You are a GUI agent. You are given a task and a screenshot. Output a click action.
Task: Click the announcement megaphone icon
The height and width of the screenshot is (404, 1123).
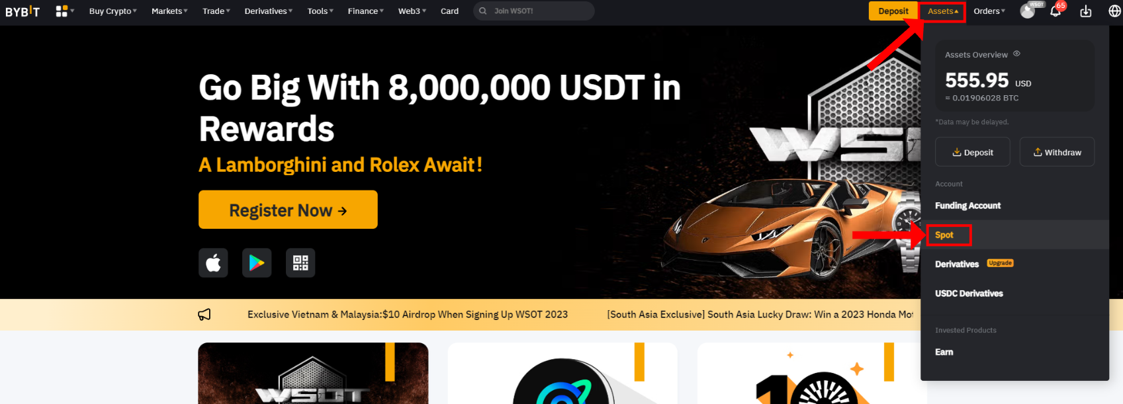[204, 315]
